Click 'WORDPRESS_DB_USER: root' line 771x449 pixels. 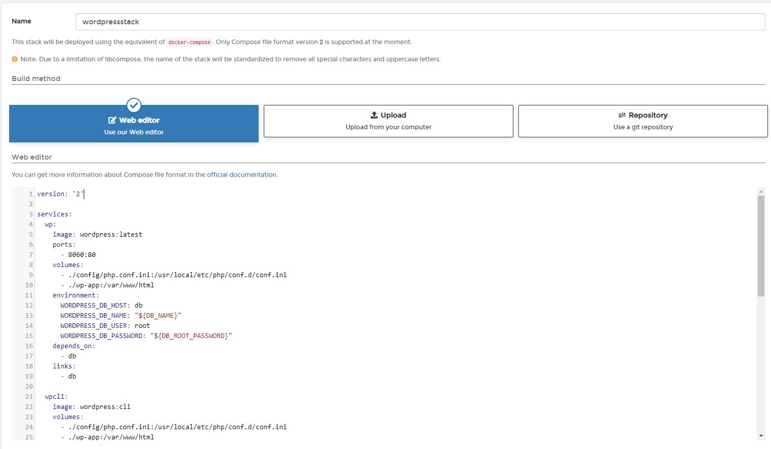(105, 325)
